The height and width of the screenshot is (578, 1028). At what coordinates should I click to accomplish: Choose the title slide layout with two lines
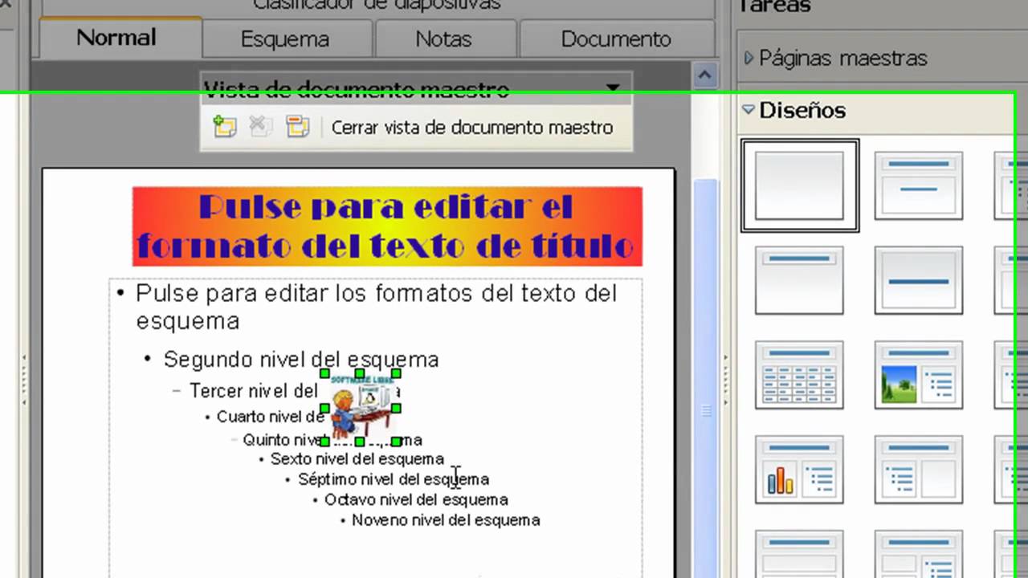[918, 185]
